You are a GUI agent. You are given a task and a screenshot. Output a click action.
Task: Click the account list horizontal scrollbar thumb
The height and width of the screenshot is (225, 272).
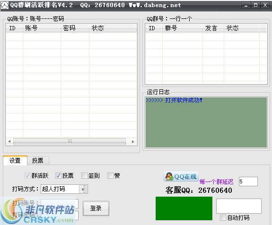coord(70,142)
